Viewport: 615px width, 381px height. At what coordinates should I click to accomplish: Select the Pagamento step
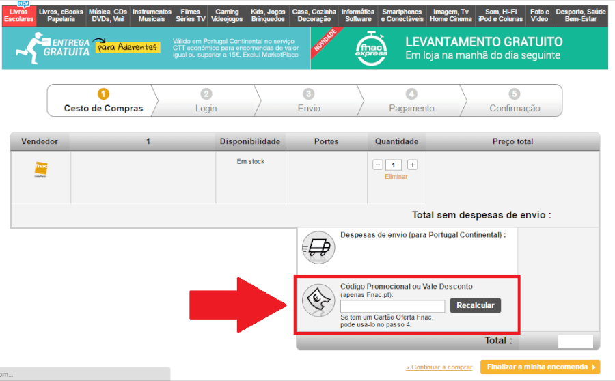tap(411, 101)
